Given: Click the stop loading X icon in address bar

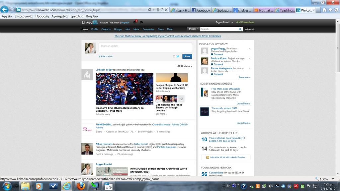Looking at the screenshot, I should [x=166, y=10].
